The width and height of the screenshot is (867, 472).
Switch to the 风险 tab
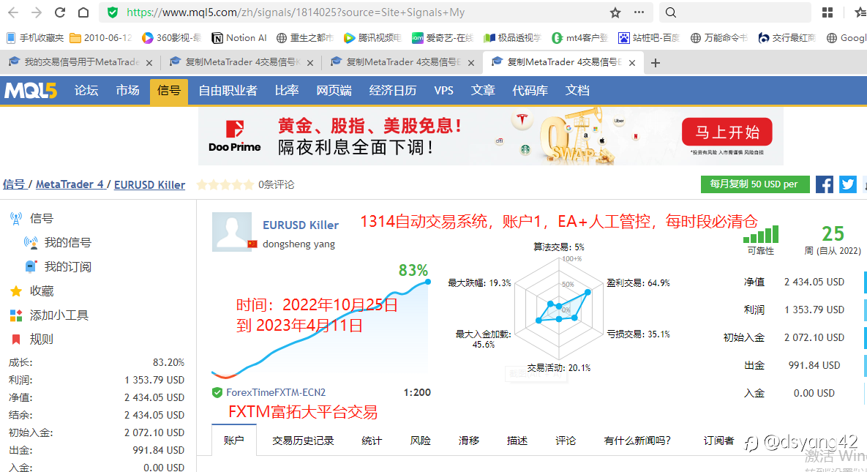coord(420,441)
